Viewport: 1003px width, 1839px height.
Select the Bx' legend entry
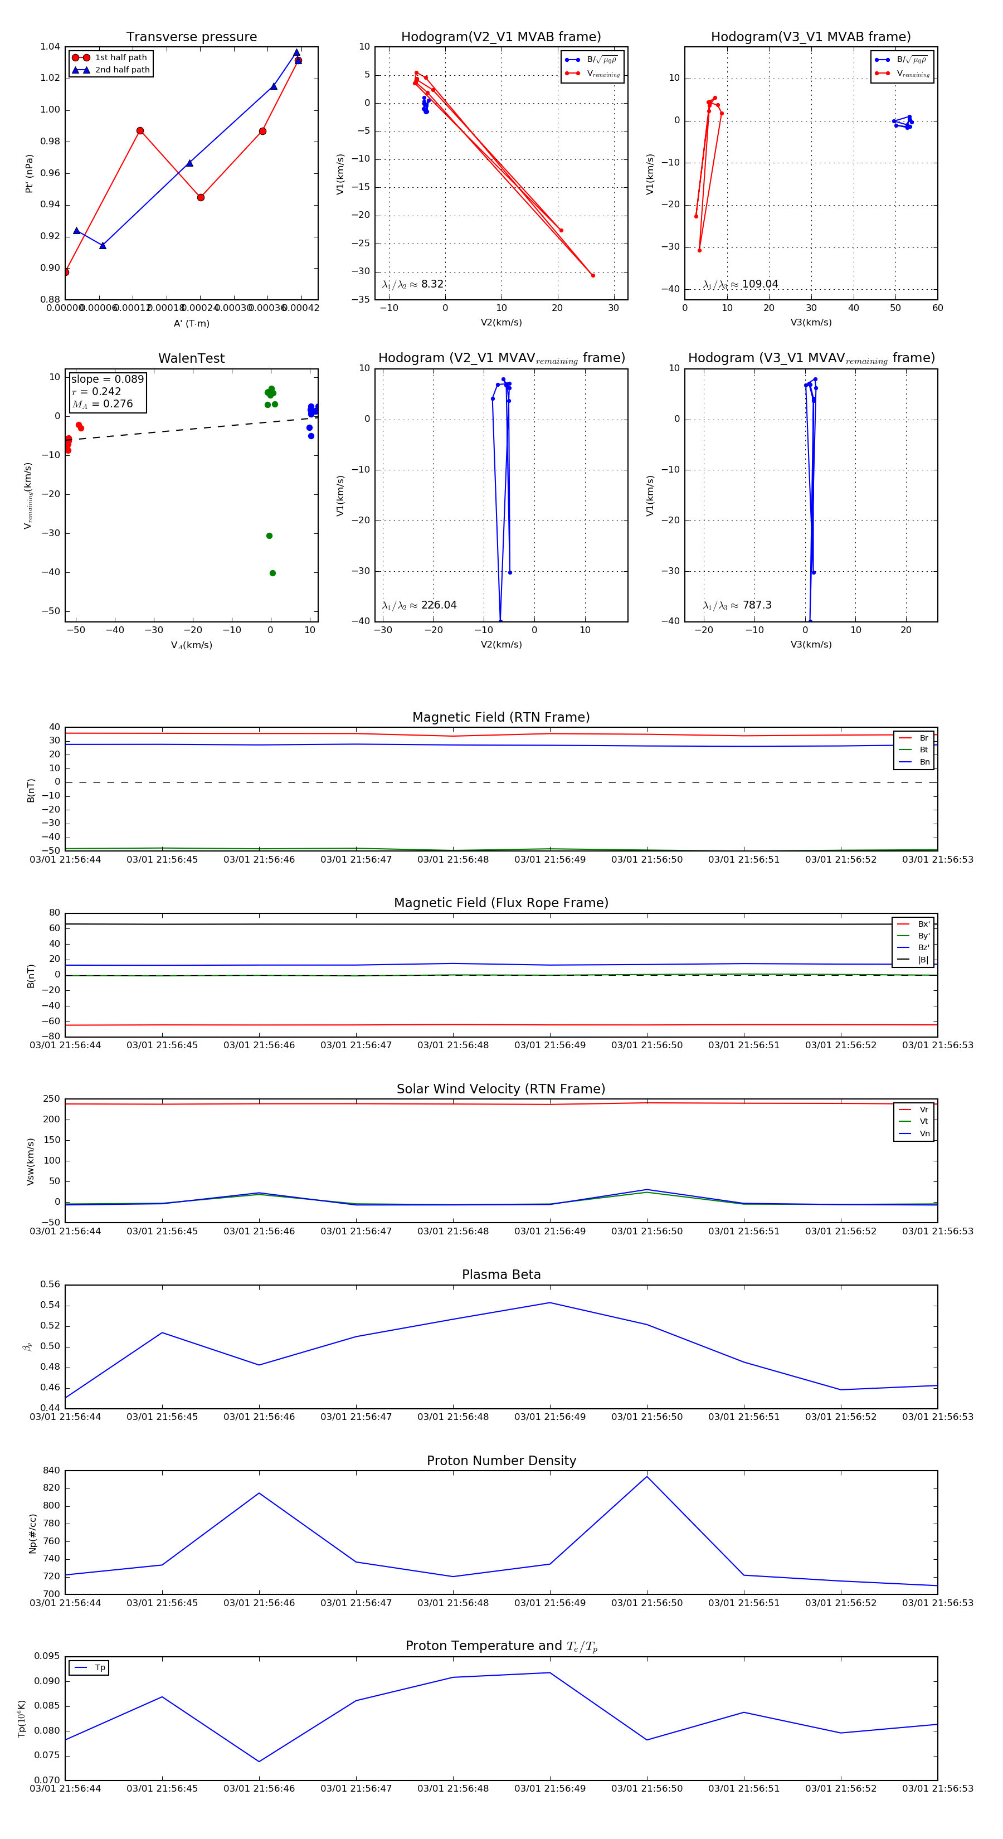913,925
